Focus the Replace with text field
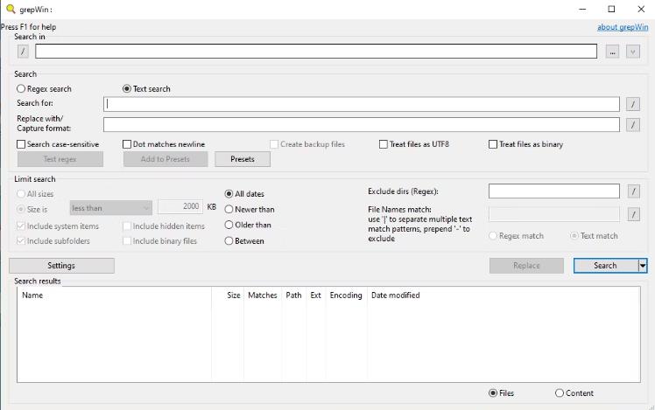The height and width of the screenshot is (410, 655). pyautogui.click(x=362, y=124)
